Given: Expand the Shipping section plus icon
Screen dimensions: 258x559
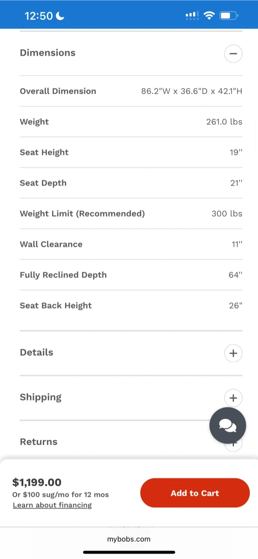Looking at the screenshot, I should [233, 398].
